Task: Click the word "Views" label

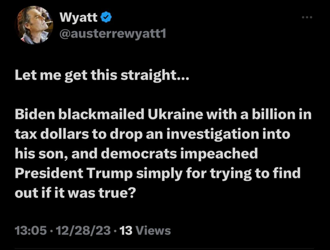Action: tap(153, 230)
